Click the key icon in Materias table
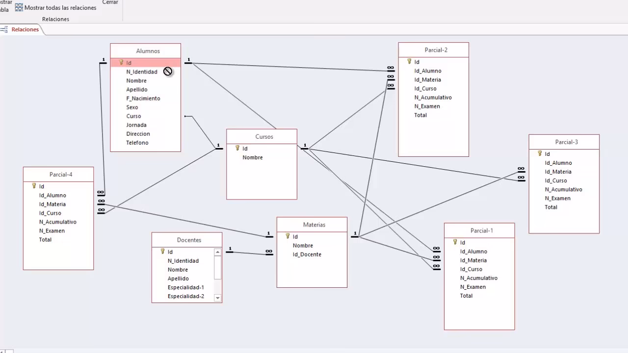Image resolution: width=628 pixels, height=353 pixels. point(288,236)
